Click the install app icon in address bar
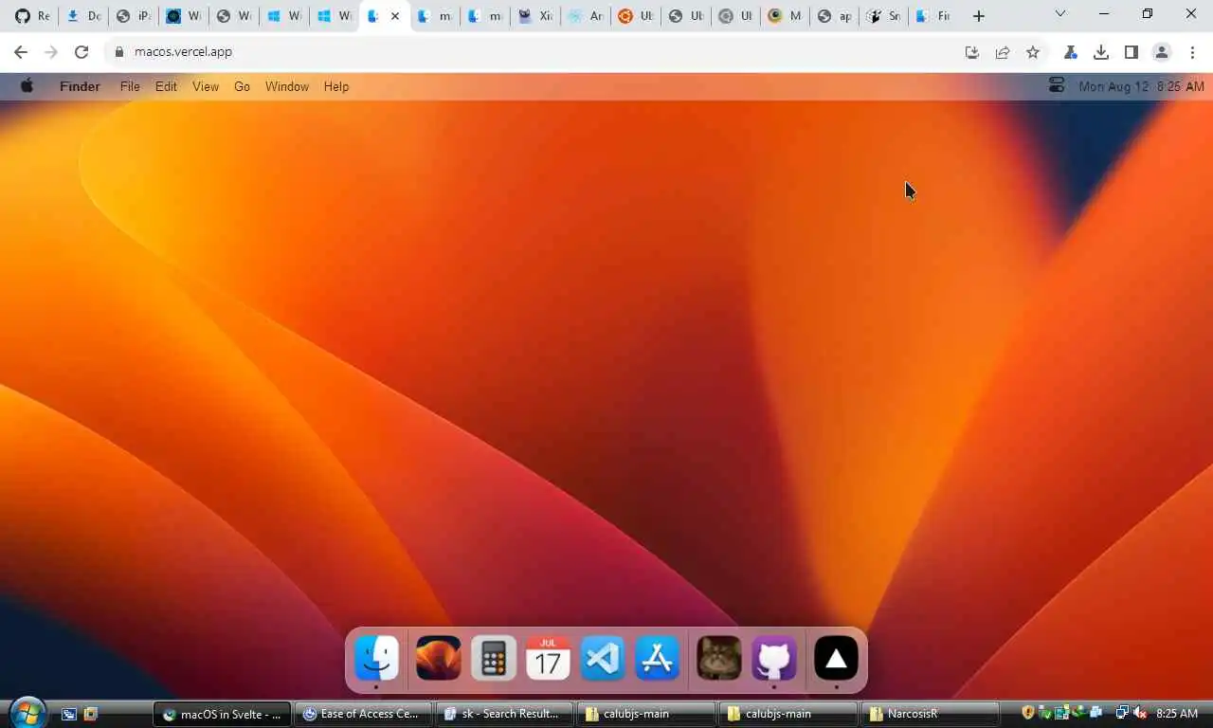Viewport: 1213px width, 728px height. (971, 52)
